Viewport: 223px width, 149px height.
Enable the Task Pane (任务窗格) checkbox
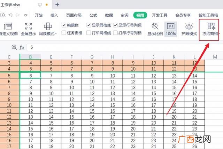point(64,33)
